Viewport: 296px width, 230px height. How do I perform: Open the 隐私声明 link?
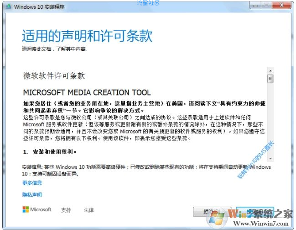(x=32, y=195)
